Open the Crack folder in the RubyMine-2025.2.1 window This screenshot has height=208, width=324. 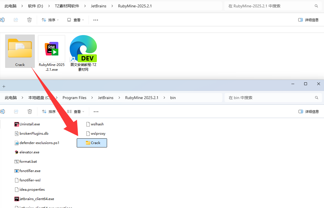click(20, 51)
